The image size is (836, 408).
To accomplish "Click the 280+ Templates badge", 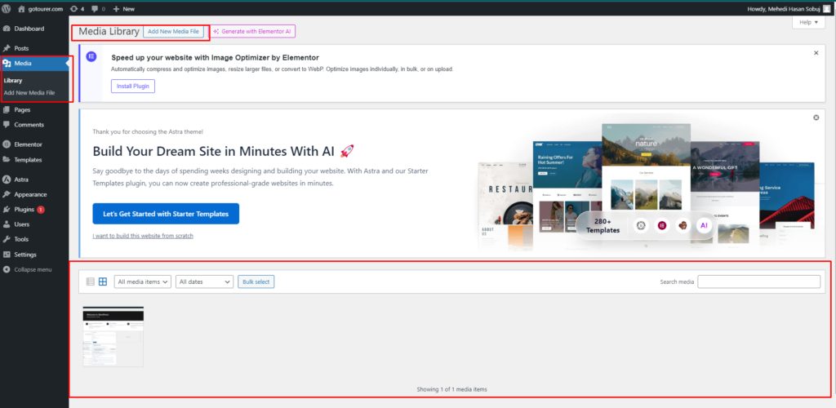I will (x=603, y=226).
